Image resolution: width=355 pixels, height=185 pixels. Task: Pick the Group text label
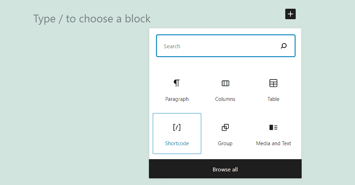click(x=225, y=143)
